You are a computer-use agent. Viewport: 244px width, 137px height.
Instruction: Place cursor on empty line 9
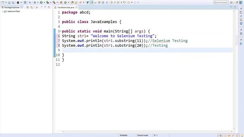pyautogui.click(x=147, y=50)
